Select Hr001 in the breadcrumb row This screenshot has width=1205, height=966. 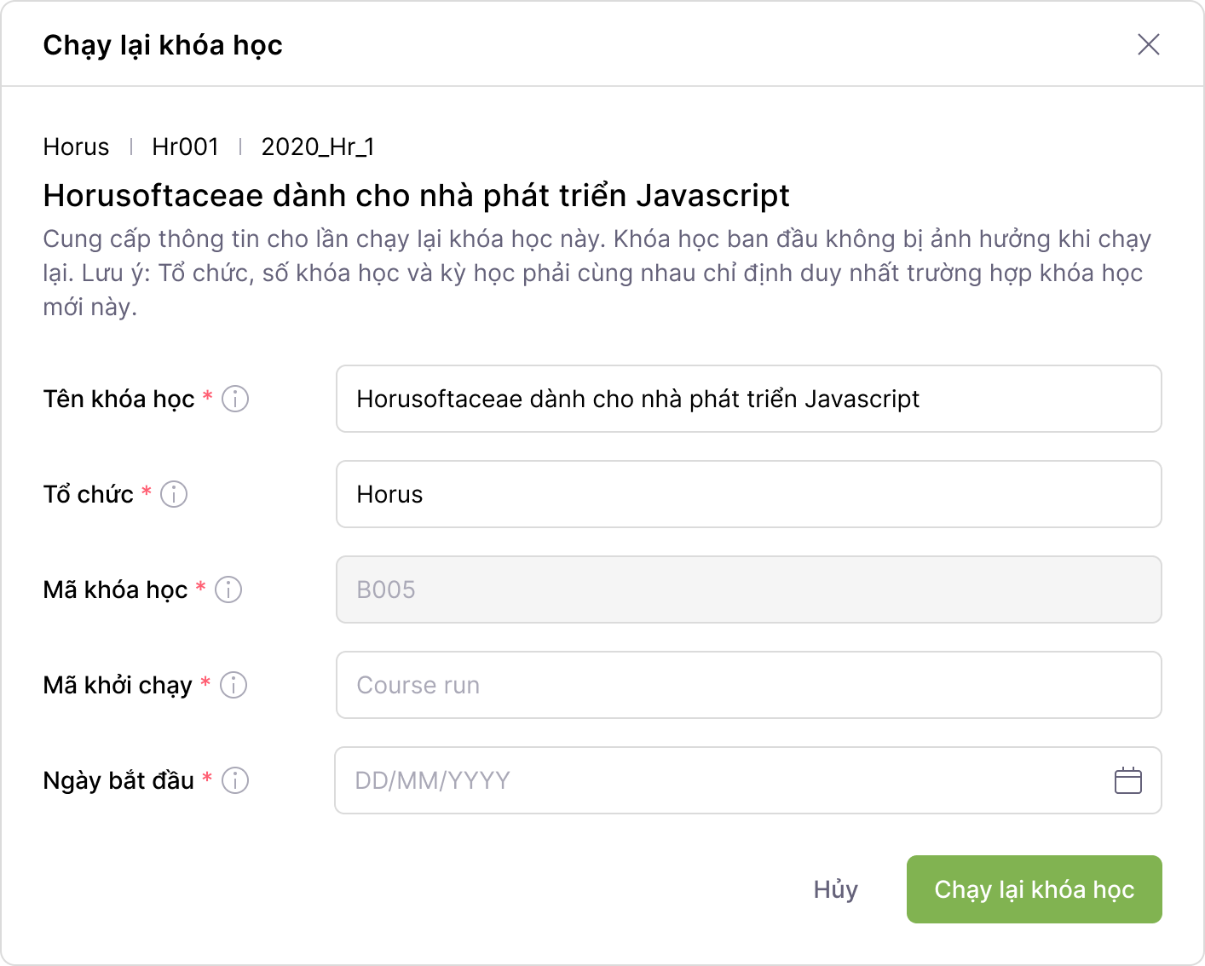click(185, 147)
